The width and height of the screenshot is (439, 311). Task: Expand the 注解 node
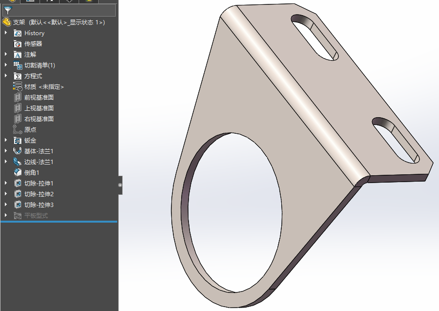pos(6,54)
